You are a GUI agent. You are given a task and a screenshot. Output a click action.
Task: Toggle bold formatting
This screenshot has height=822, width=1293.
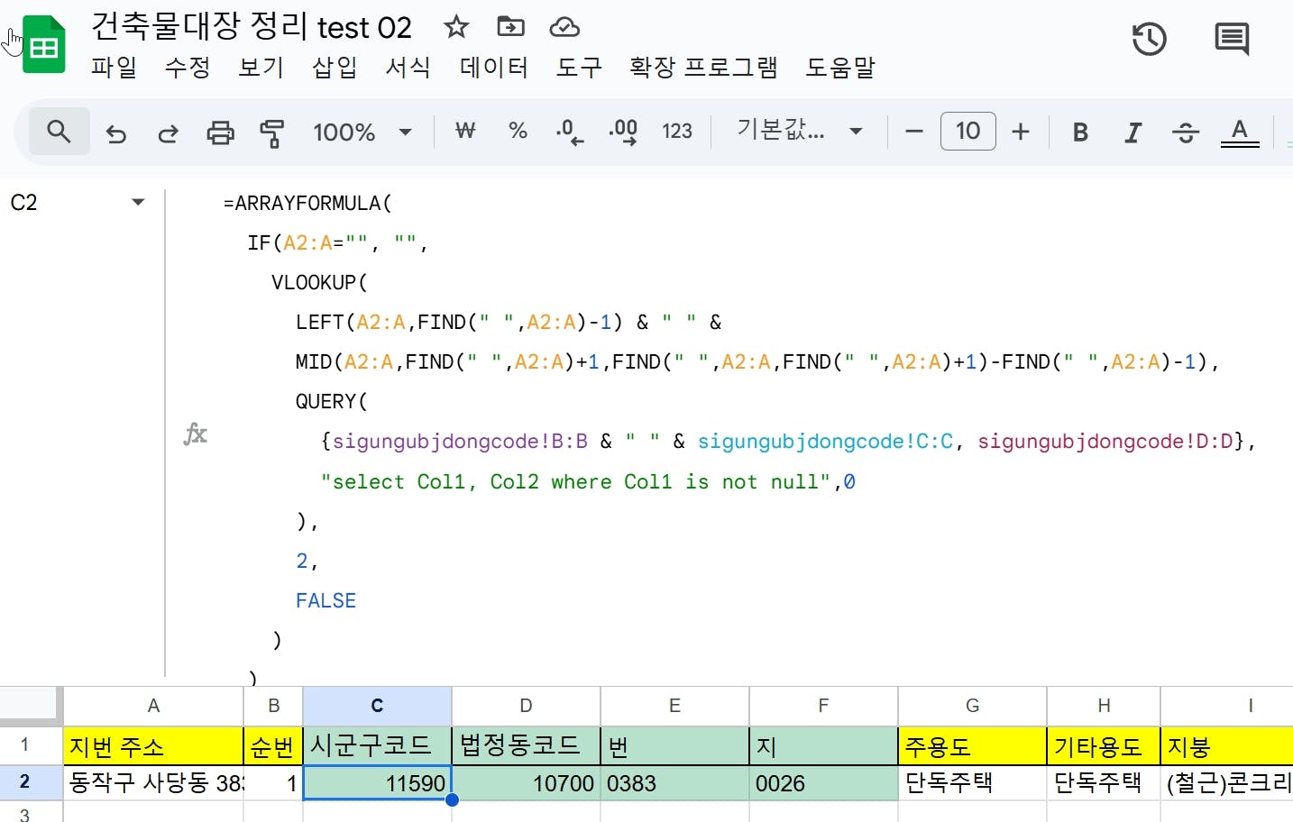[1080, 132]
